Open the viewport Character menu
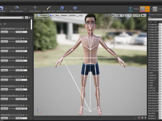The image size is (162, 121). click(x=64, y=15)
